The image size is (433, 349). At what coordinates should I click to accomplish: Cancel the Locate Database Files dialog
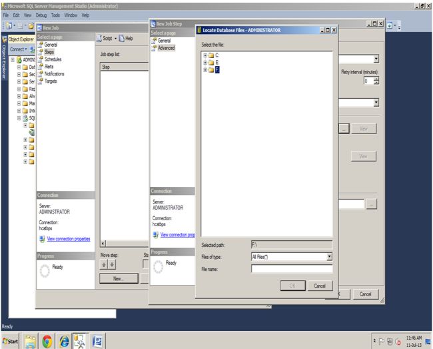click(x=320, y=286)
